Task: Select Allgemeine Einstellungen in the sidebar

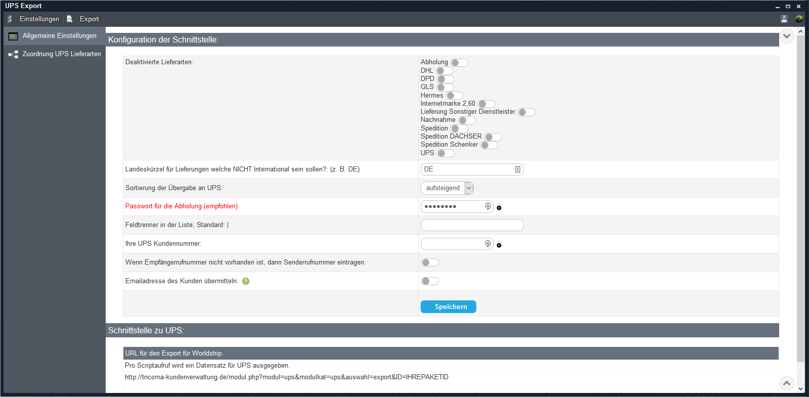Action: [x=55, y=36]
